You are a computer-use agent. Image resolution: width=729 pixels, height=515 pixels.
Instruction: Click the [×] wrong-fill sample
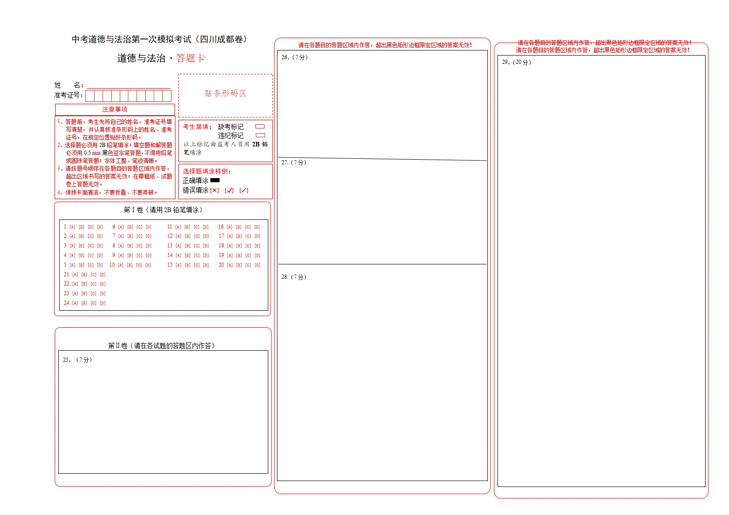pyautogui.click(x=215, y=190)
